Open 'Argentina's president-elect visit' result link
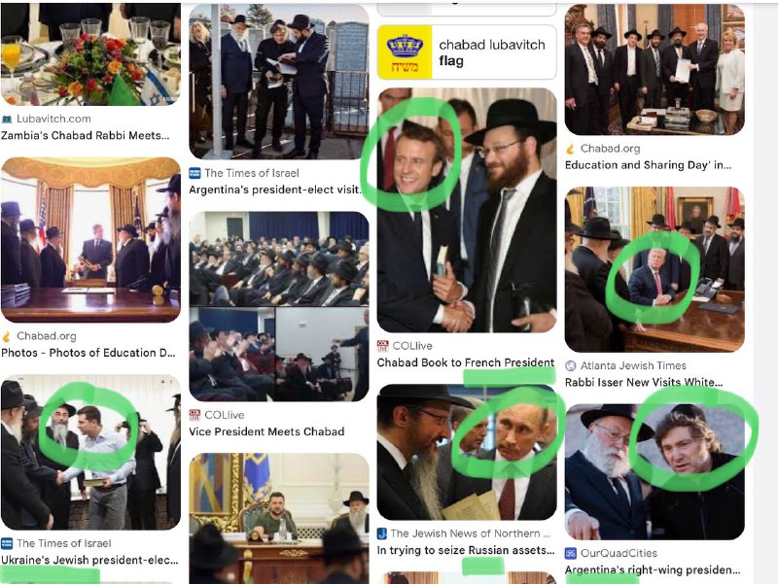The width and height of the screenshot is (778, 584). (x=276, y=189)
